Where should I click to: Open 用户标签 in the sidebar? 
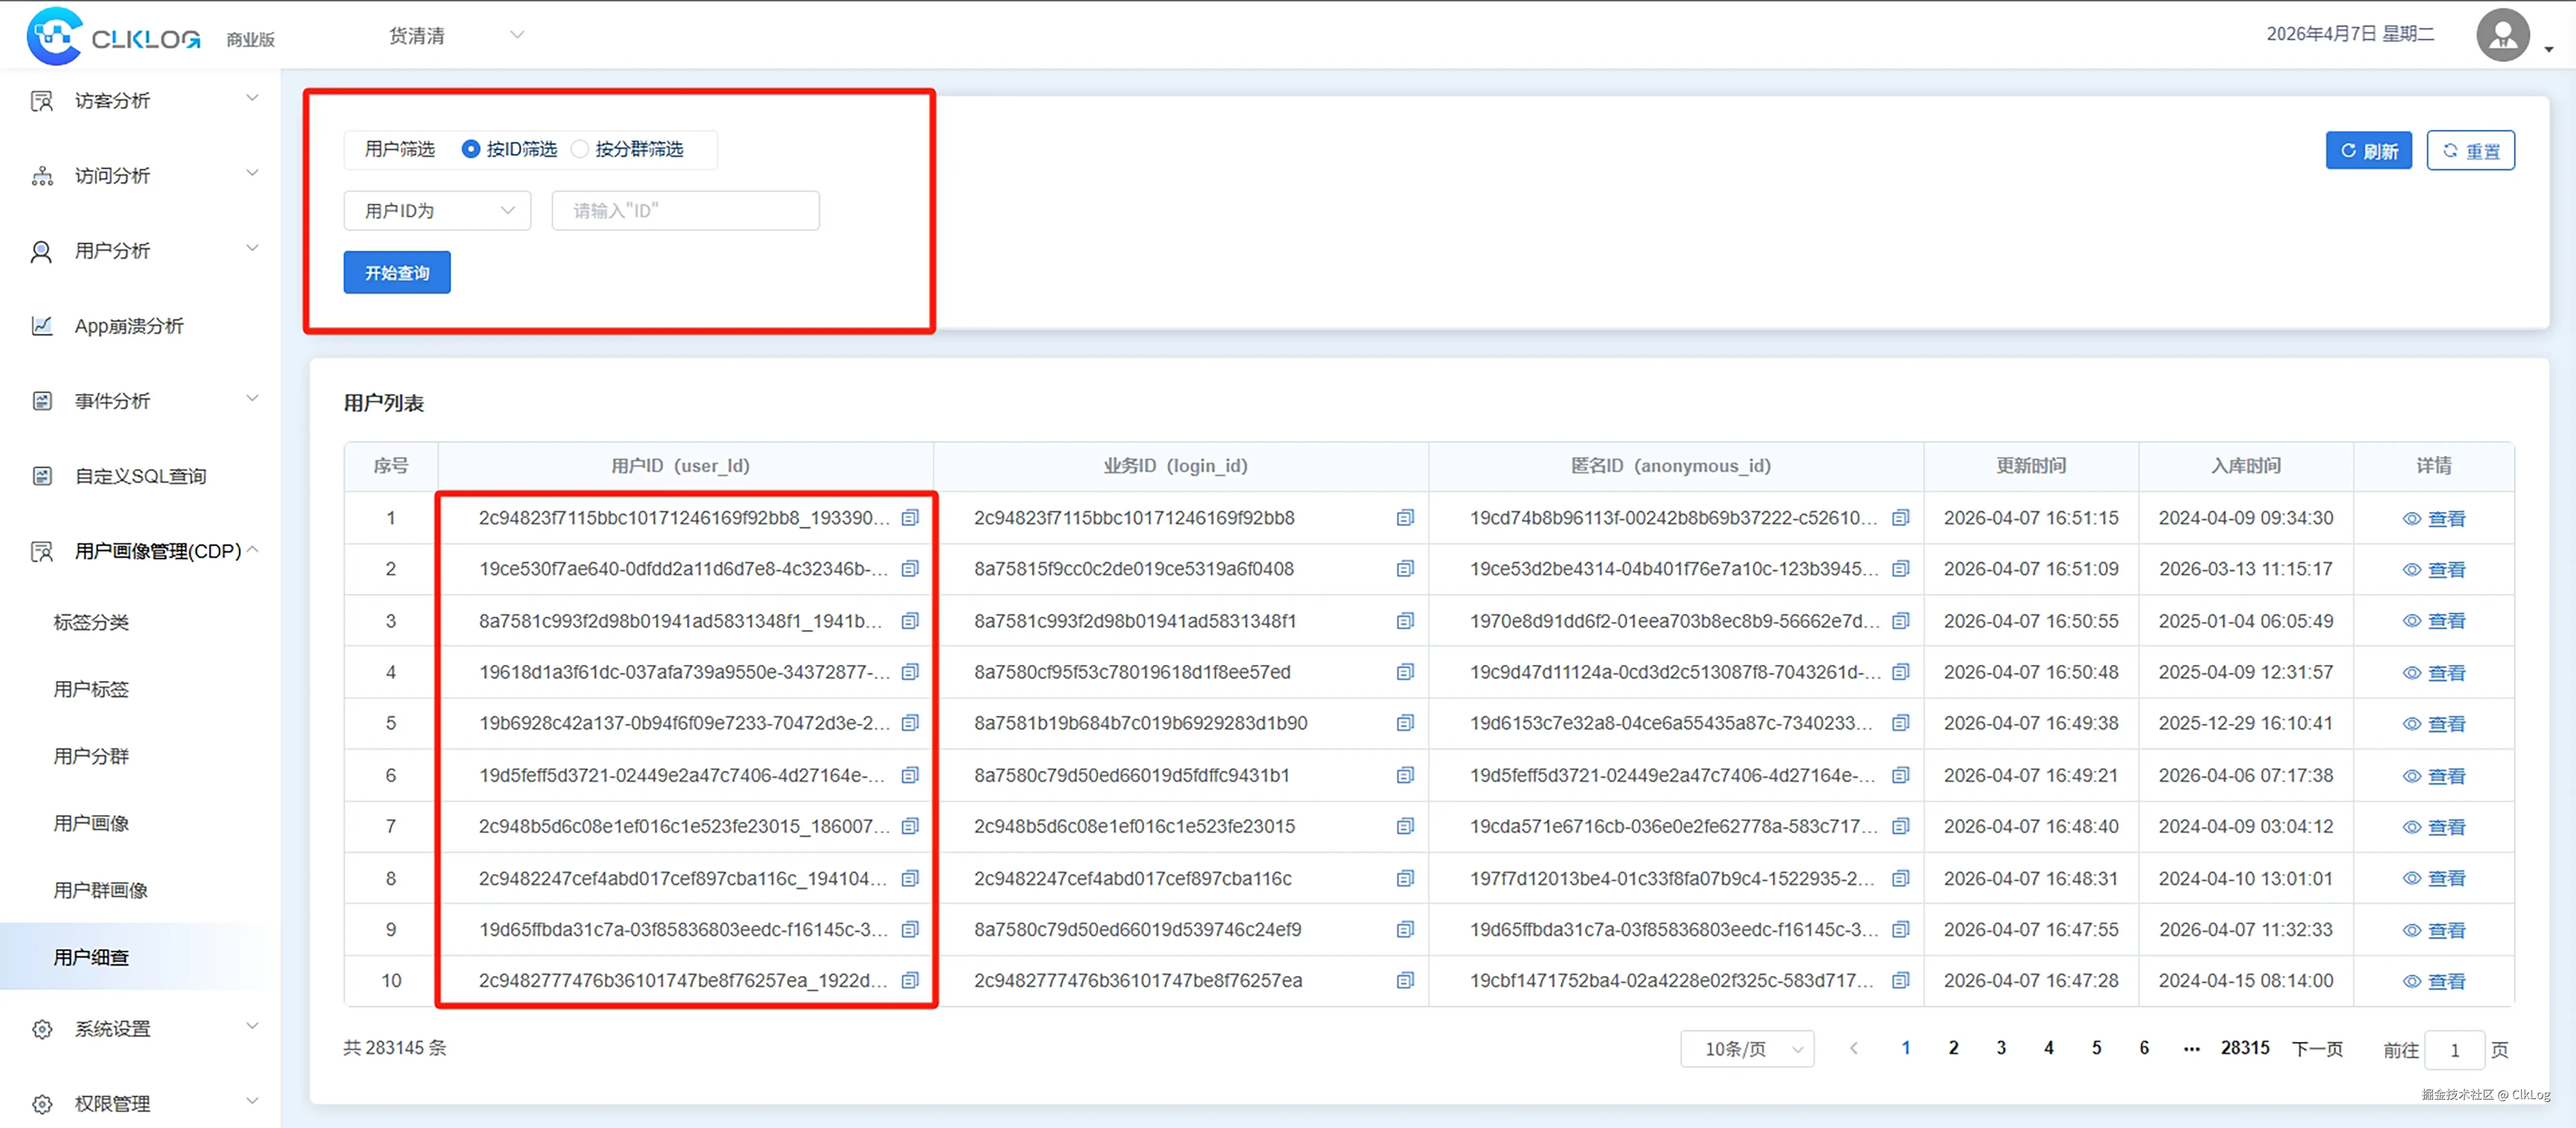coord(91,689)
